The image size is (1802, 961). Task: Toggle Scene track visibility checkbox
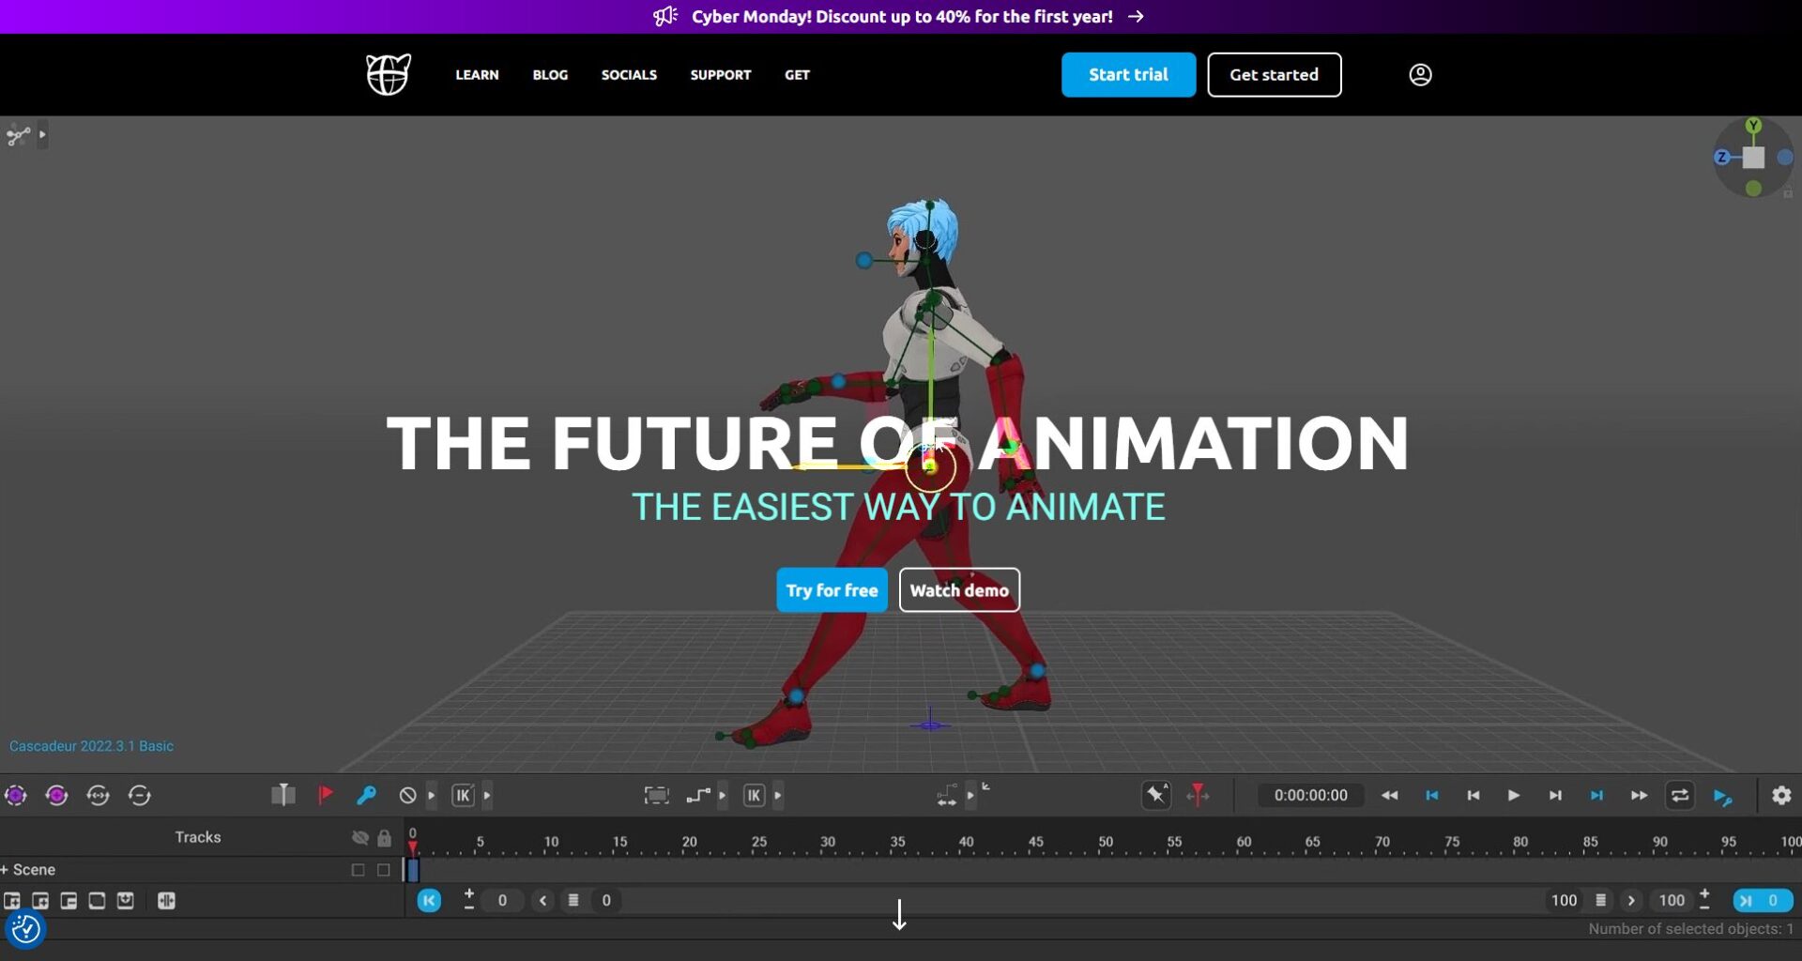358,870
